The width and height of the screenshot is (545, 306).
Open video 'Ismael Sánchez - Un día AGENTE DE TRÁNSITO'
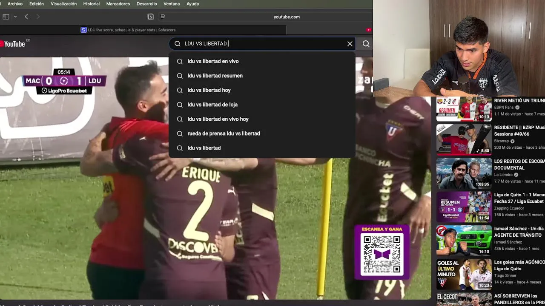tap(519, 232)
